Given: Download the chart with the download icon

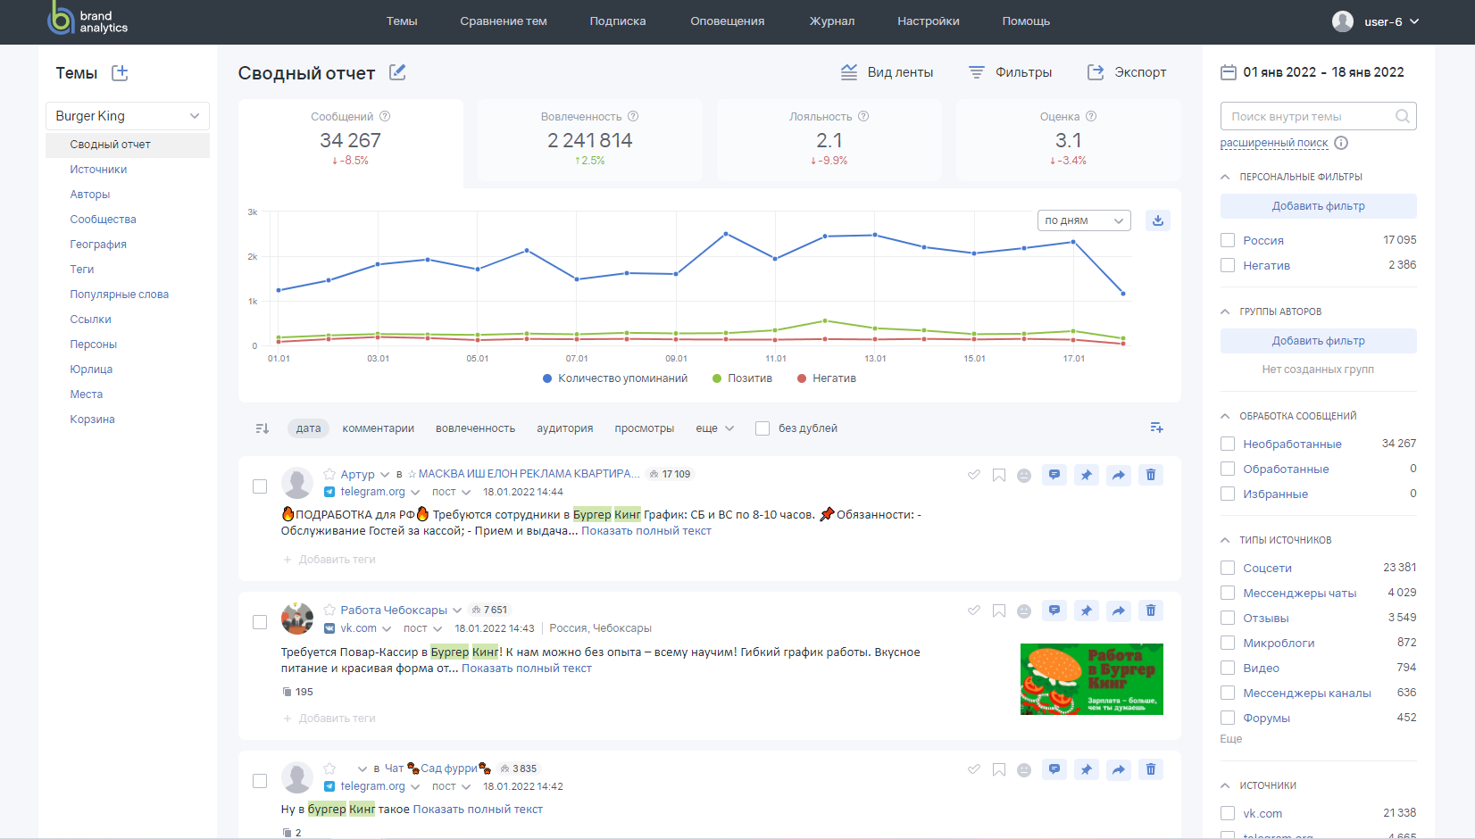Looking at the screenshot, I should click(x=1158, y=220).
